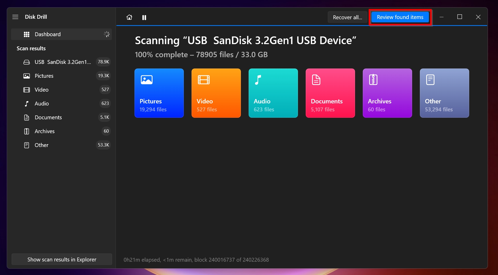This screenshot has width=498, height=275.
Task: Click the file icon on Other tile
Action: coord(430,80)
